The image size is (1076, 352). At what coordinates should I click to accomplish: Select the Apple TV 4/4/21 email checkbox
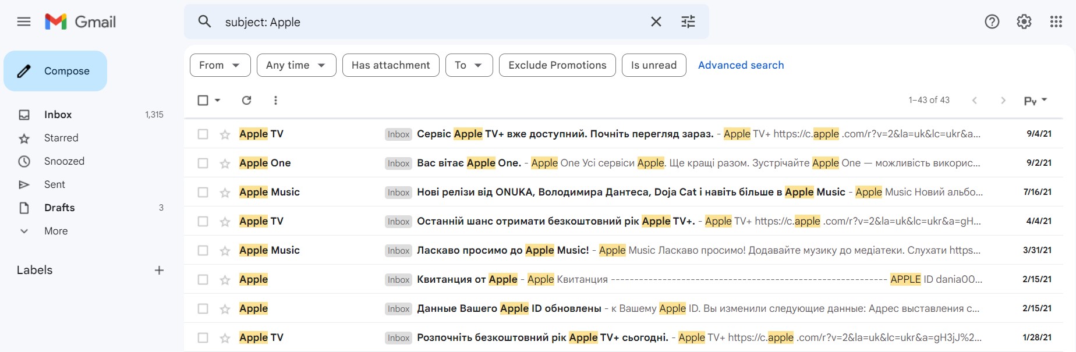pos(203,222)
